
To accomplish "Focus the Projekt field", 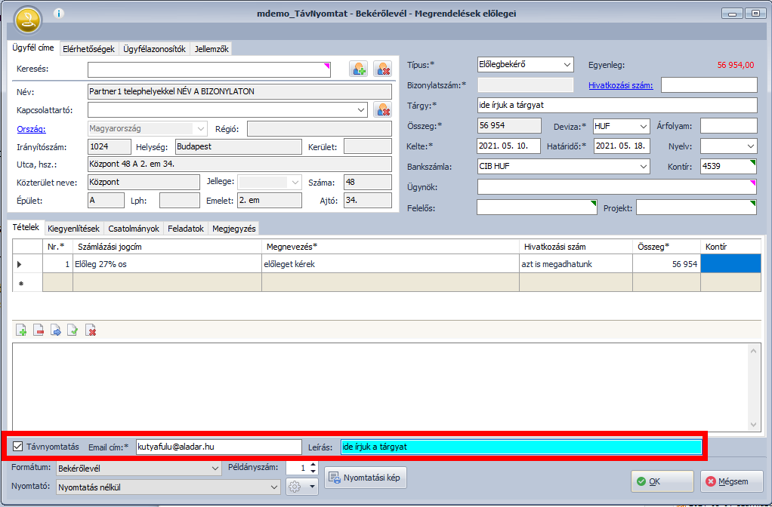I will (x=696, y=207).
